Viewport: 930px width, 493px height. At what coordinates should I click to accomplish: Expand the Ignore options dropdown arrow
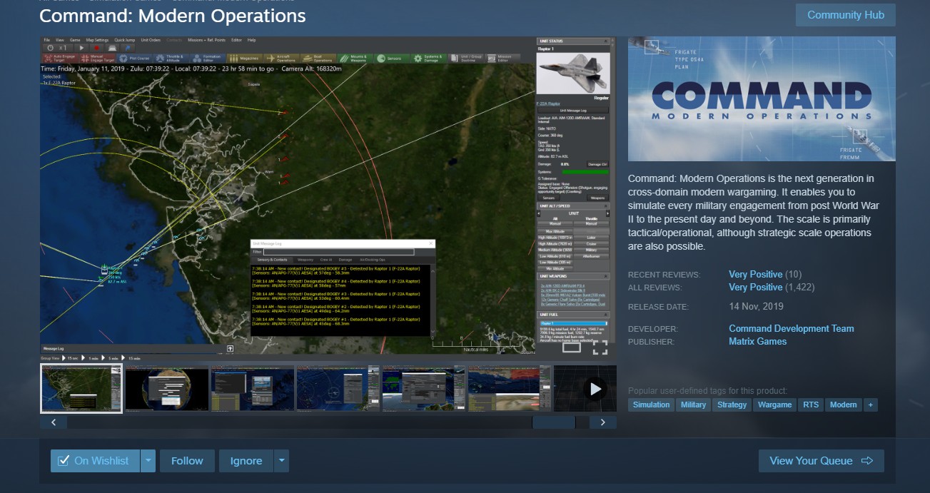(x=281, y=461)
